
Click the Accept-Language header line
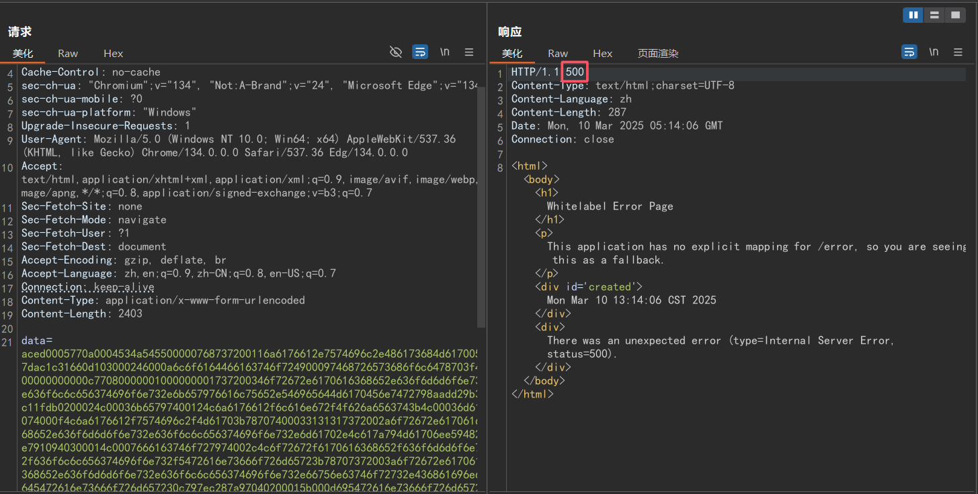point(178,273)
